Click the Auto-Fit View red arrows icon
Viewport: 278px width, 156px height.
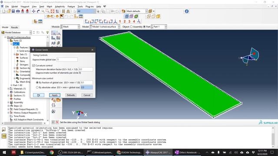pos(52,11)
